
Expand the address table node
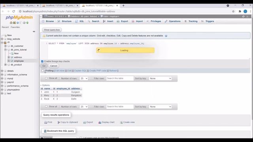click(x=9, y=57)
